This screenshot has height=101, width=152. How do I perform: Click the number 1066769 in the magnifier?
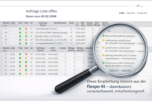pyautogui.click(x=126, y=71)
